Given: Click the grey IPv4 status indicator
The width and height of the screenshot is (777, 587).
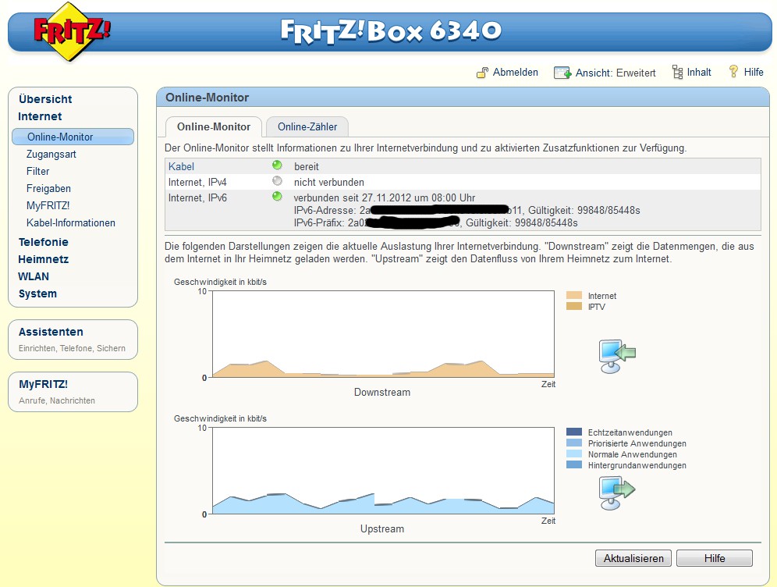Looking at the screenshot, I should click(277, 181).
